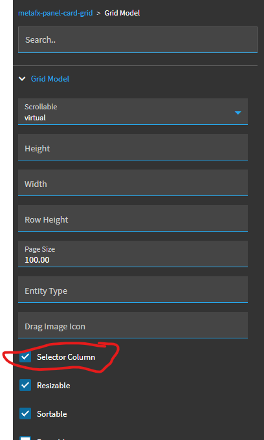Edit the Page Size value 100.00
Image resolution: width=264 pixels, height=440 pixels.
[133, 254]
